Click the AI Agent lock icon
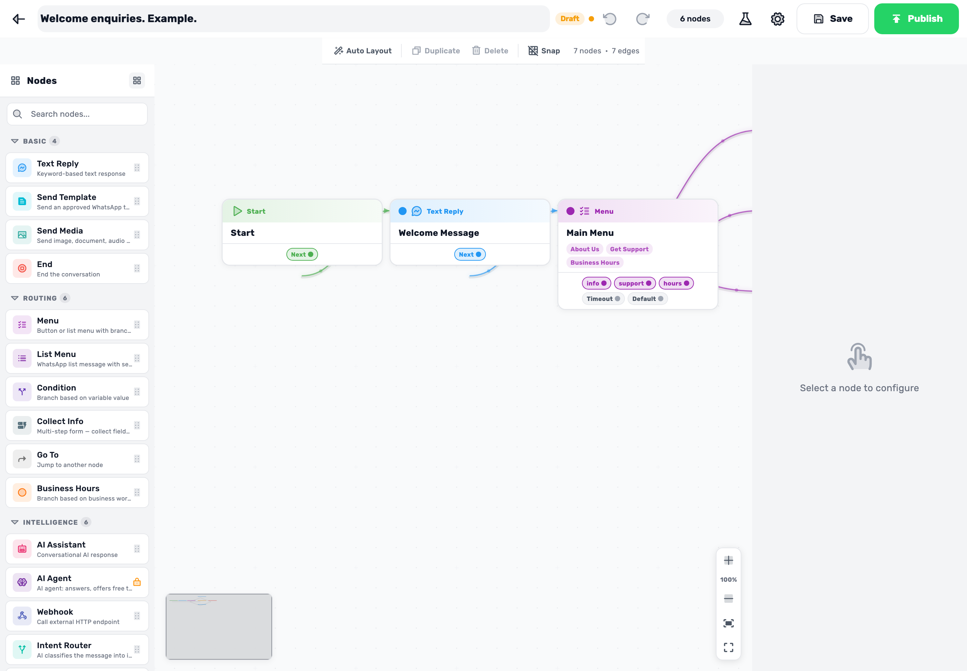This screenshot has width=967, height=671. point(137,582)
